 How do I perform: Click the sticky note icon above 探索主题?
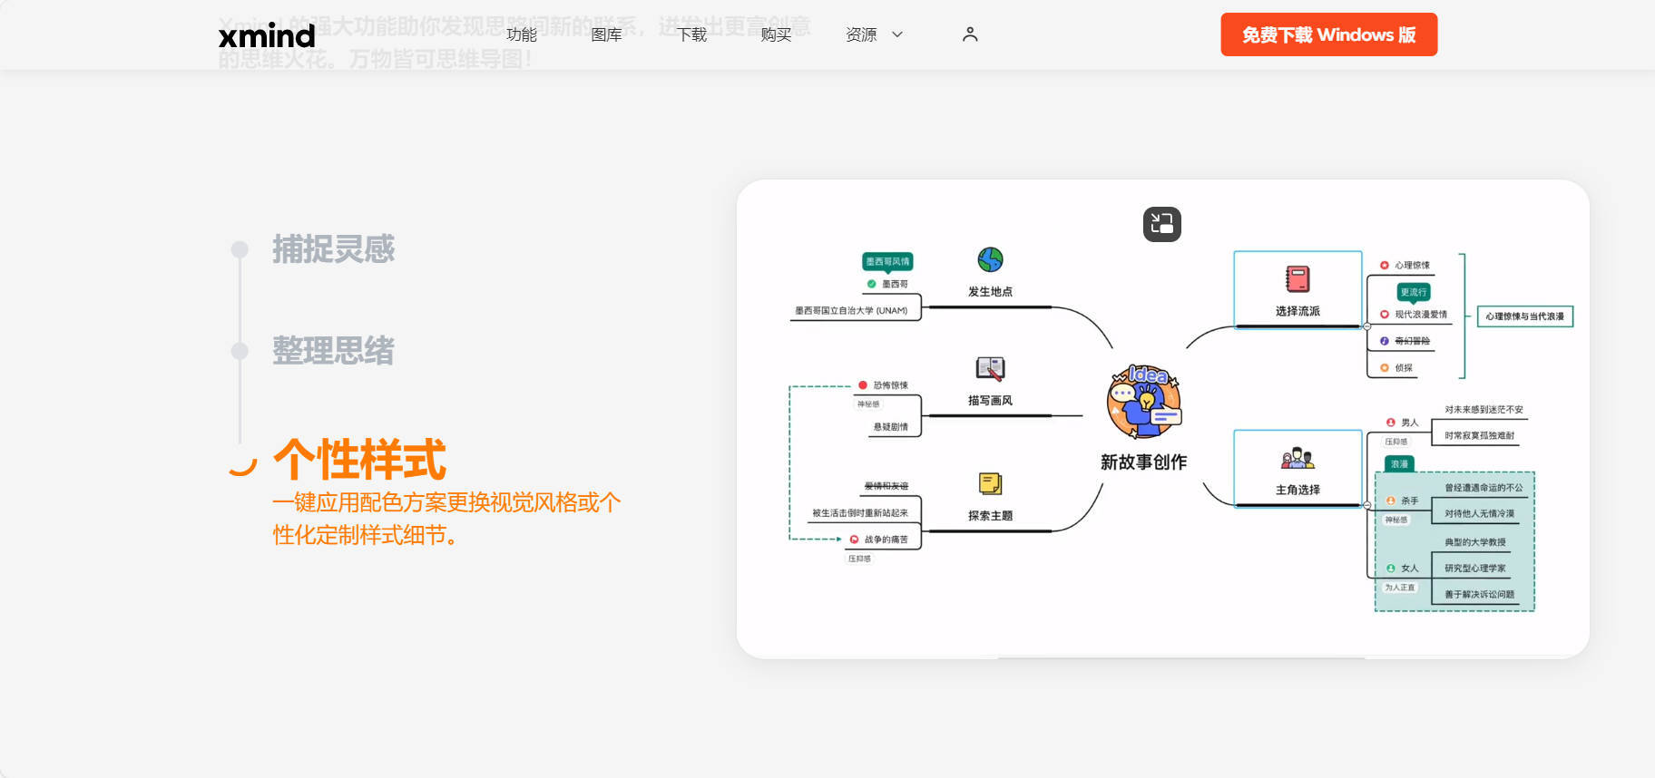(990, 483)
